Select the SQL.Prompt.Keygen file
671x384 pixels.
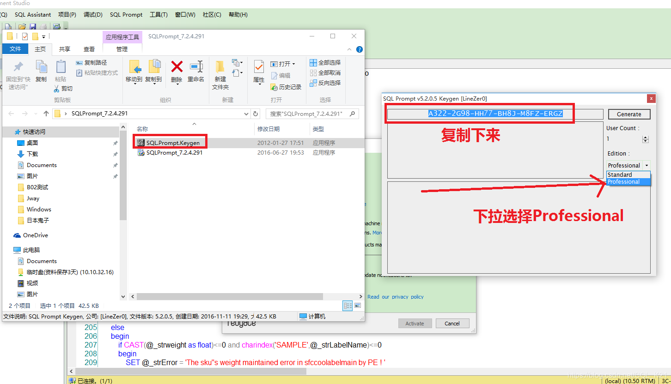click(173, 143)
